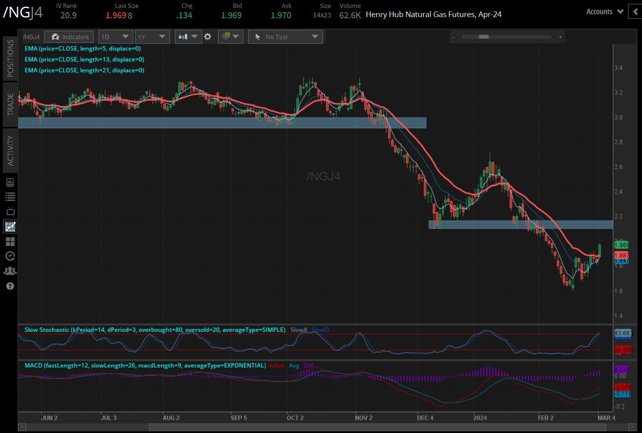The image size is (642, 433).
Task: Expand the 1D aggregation dropdown
Action: point(115,37)
